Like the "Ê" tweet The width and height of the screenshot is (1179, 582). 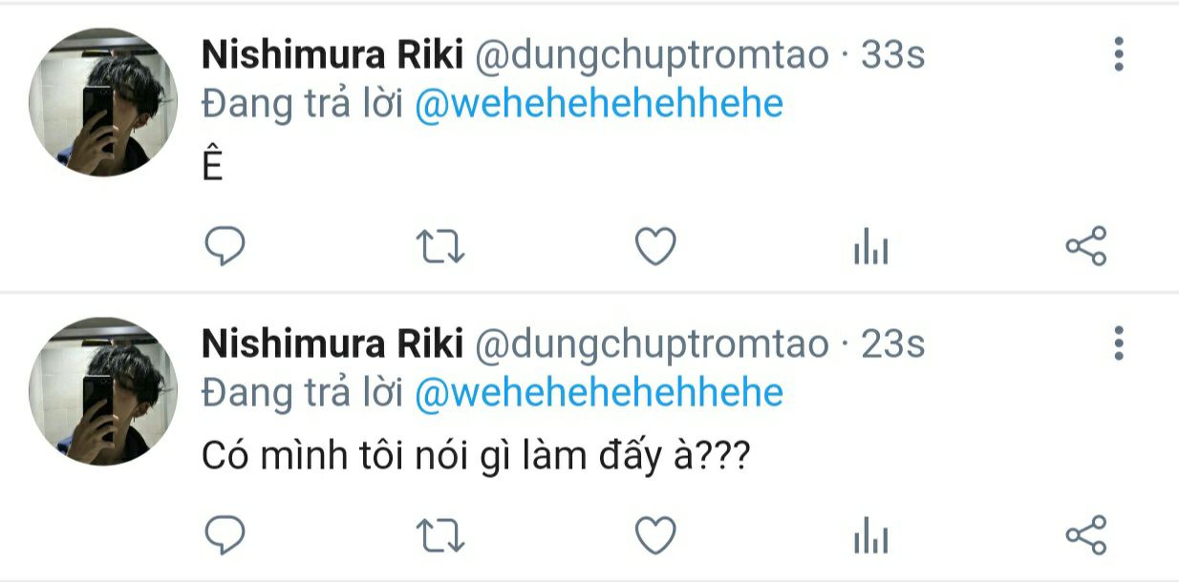(655, 247)
